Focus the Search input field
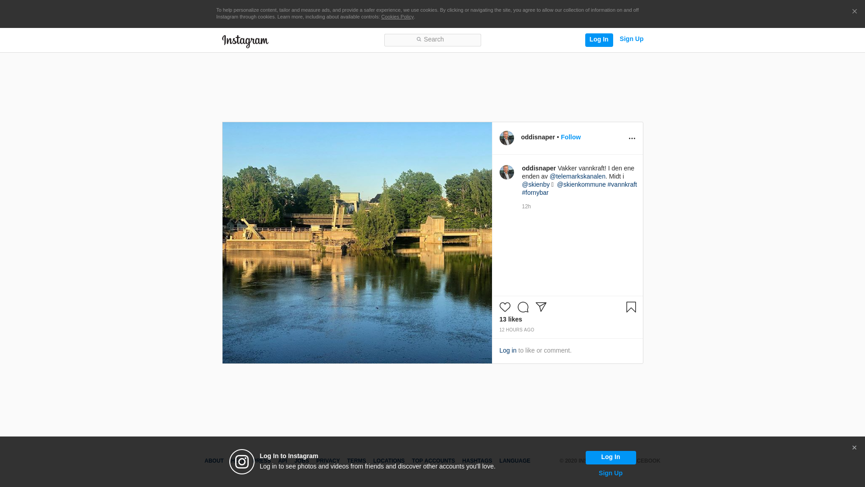The height and width of the screenshot is (487, 865). (432, 40)
